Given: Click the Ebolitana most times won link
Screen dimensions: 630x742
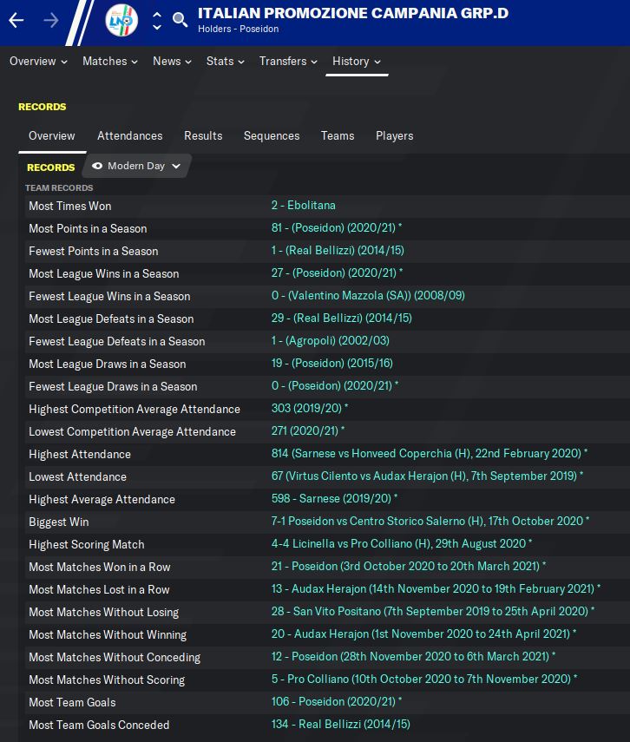Looking at the screenshot, I should pyautogui.click(x=303, y=206).
